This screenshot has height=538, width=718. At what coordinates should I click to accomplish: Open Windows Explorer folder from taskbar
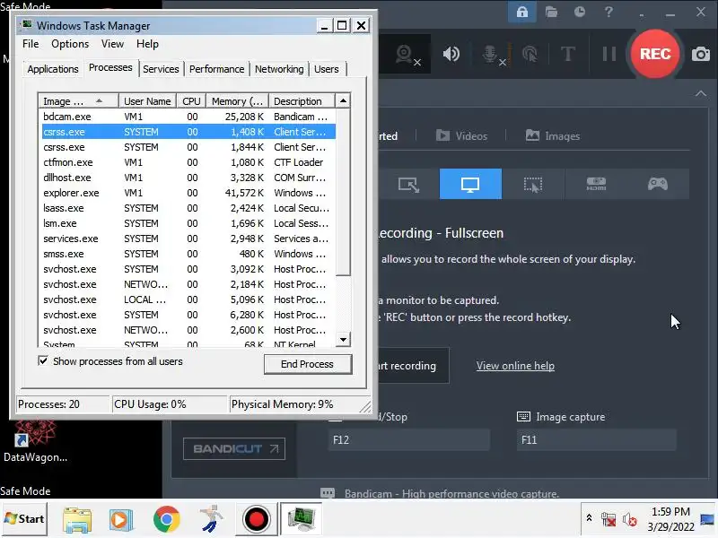click(x=77, y=520)
